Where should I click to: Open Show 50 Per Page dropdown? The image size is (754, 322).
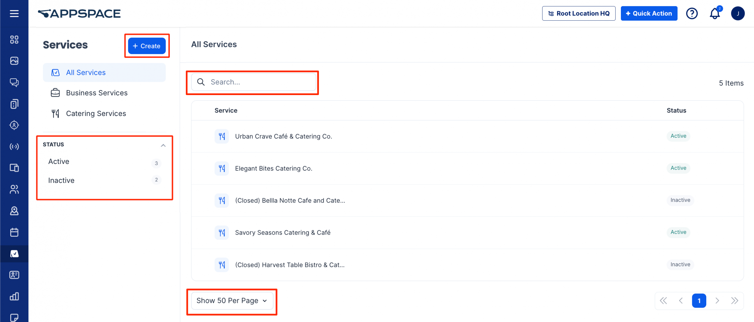[x=232, y=301]
